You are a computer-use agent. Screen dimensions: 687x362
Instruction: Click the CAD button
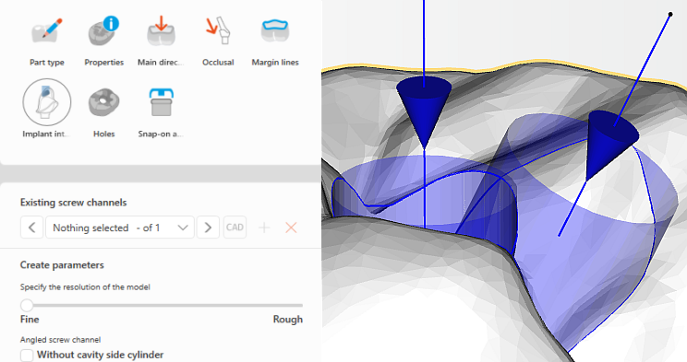click(235, 228)
